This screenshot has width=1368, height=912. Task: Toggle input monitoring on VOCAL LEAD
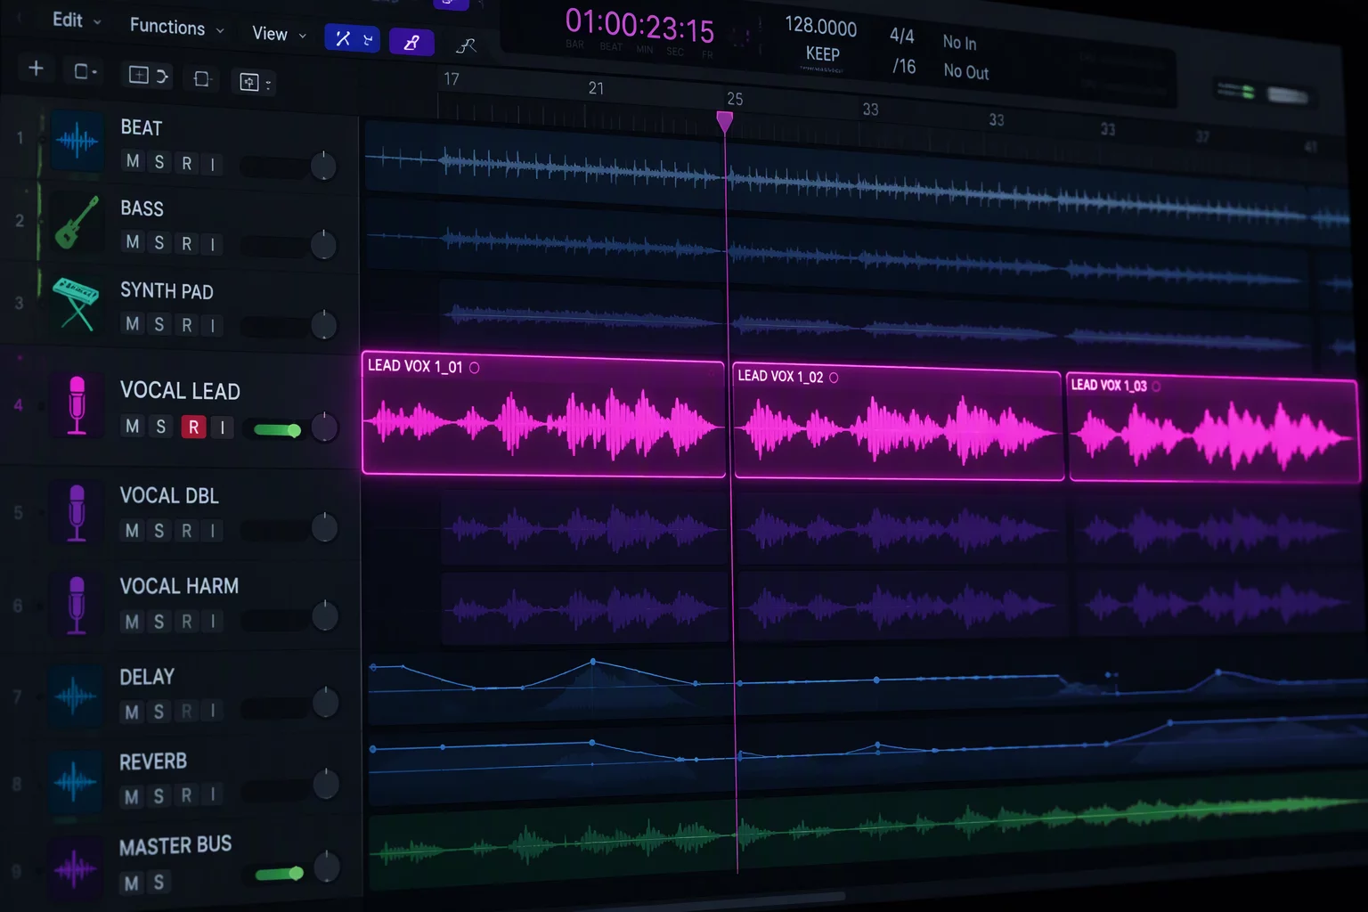click(222, 427)
